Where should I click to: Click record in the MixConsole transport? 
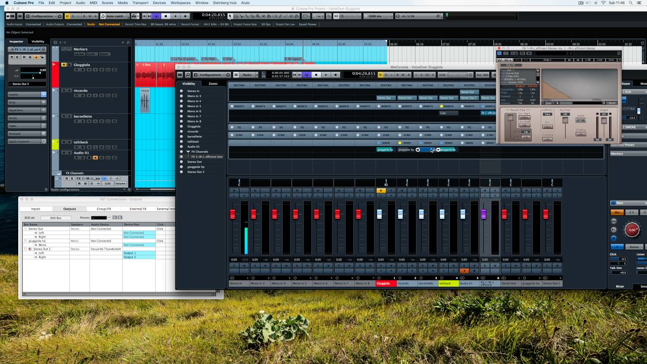pyautogui.click(x=336, y=75)
